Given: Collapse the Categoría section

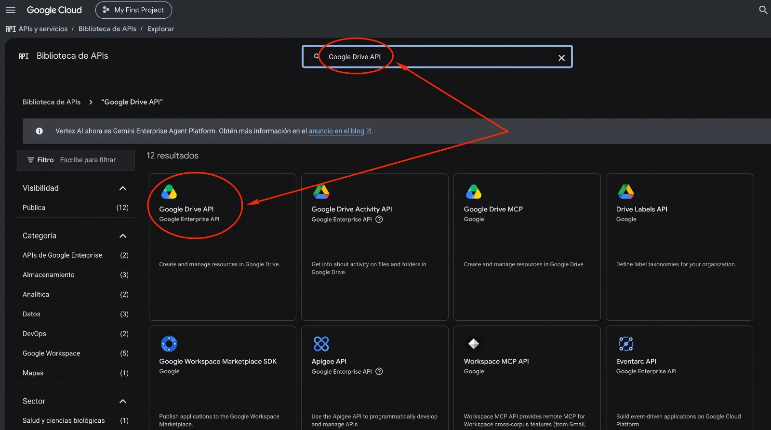Looking at the screenshot, I should tap(123, 236).
